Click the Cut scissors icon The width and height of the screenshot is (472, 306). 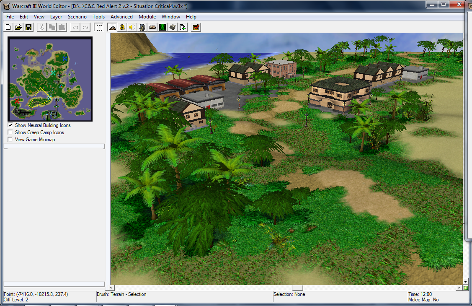click(x=41, y=27)
